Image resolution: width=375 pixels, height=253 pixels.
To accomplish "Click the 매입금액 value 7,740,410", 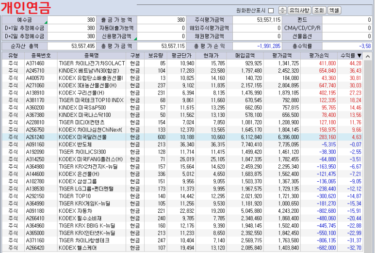I will (252, 144).
